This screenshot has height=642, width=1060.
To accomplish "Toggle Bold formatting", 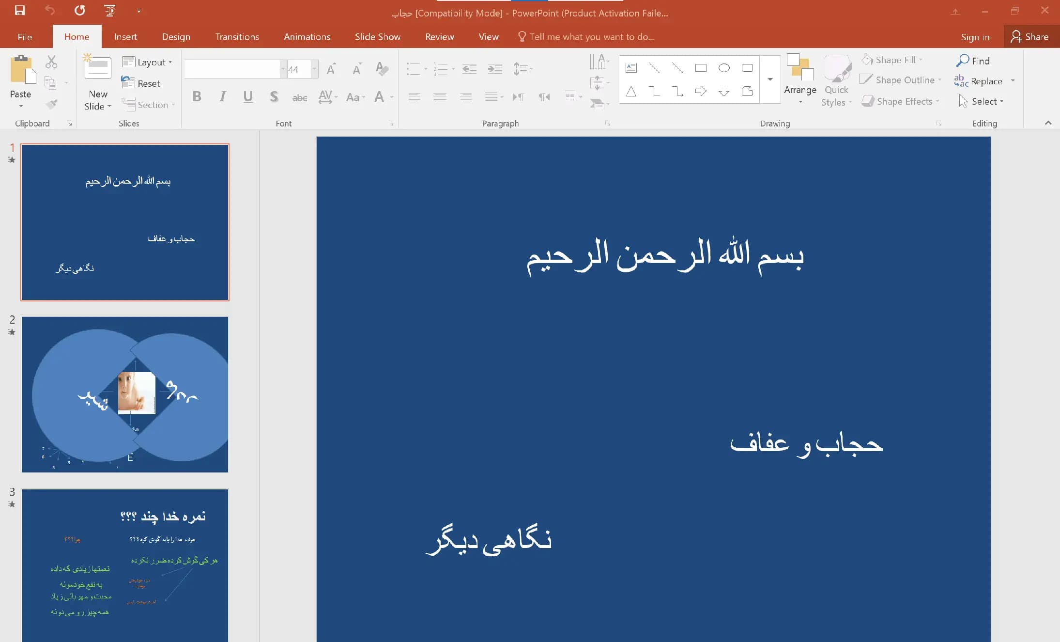I will click(x=197, y=96).
